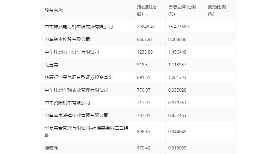Click the ratio 0.857463

point(177,115)
